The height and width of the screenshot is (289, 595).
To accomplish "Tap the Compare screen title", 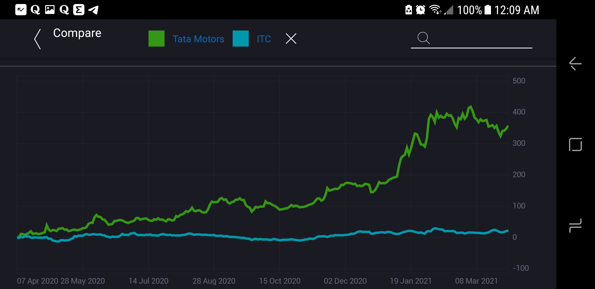I will [x=77, y=33].
